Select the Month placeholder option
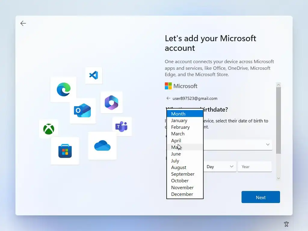308x231 pixels. [x=185, y=114]
